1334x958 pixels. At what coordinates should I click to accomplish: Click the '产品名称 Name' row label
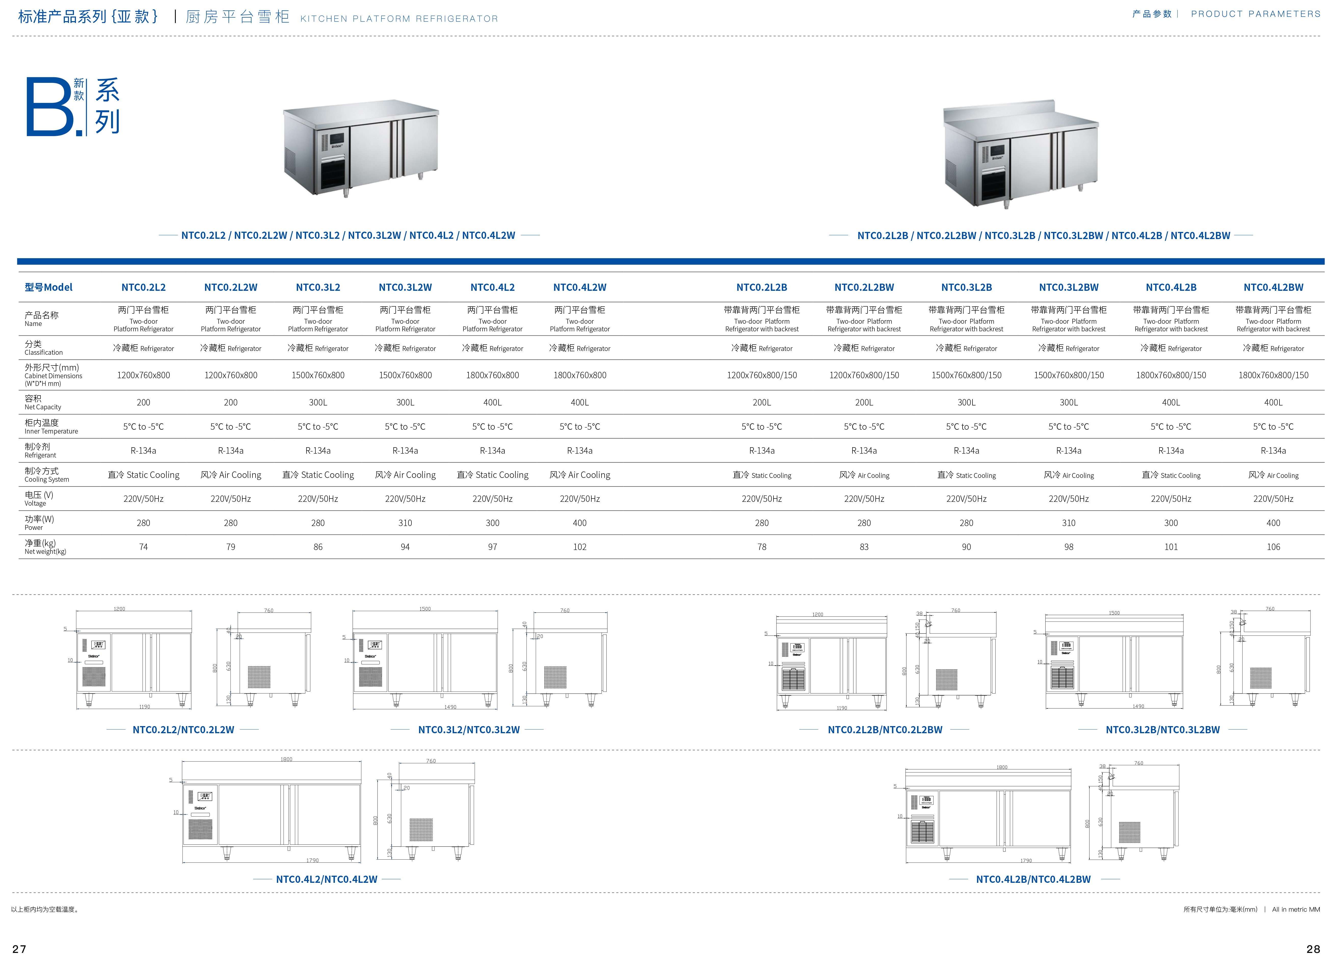(x=41, y=318)
